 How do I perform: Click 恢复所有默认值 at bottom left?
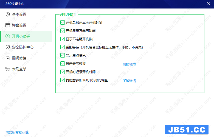coord(17,132)
